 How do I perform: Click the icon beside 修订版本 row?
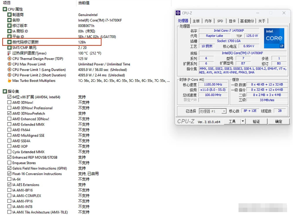[x=9, y=25]
